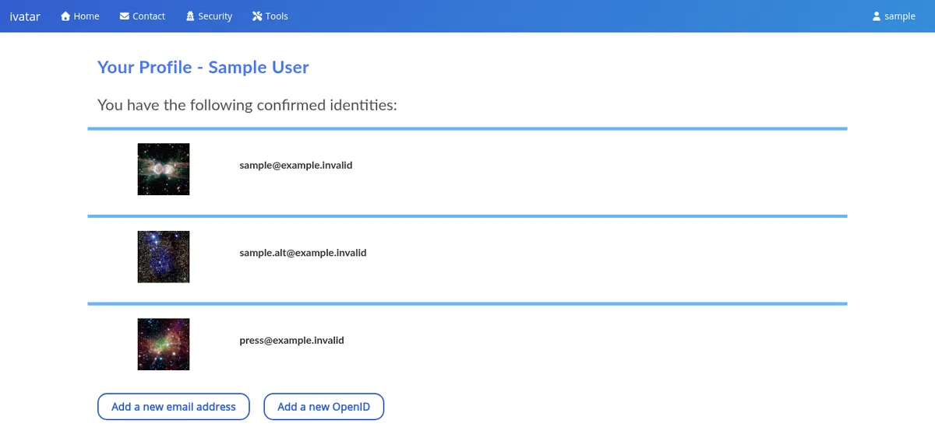This screenshot has height=441, width=935.
Task: Click the press@example.invalid identity text
Action: (292, 341)
